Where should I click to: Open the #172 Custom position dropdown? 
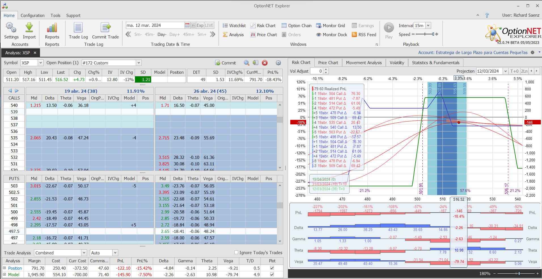tap(139, 63)
